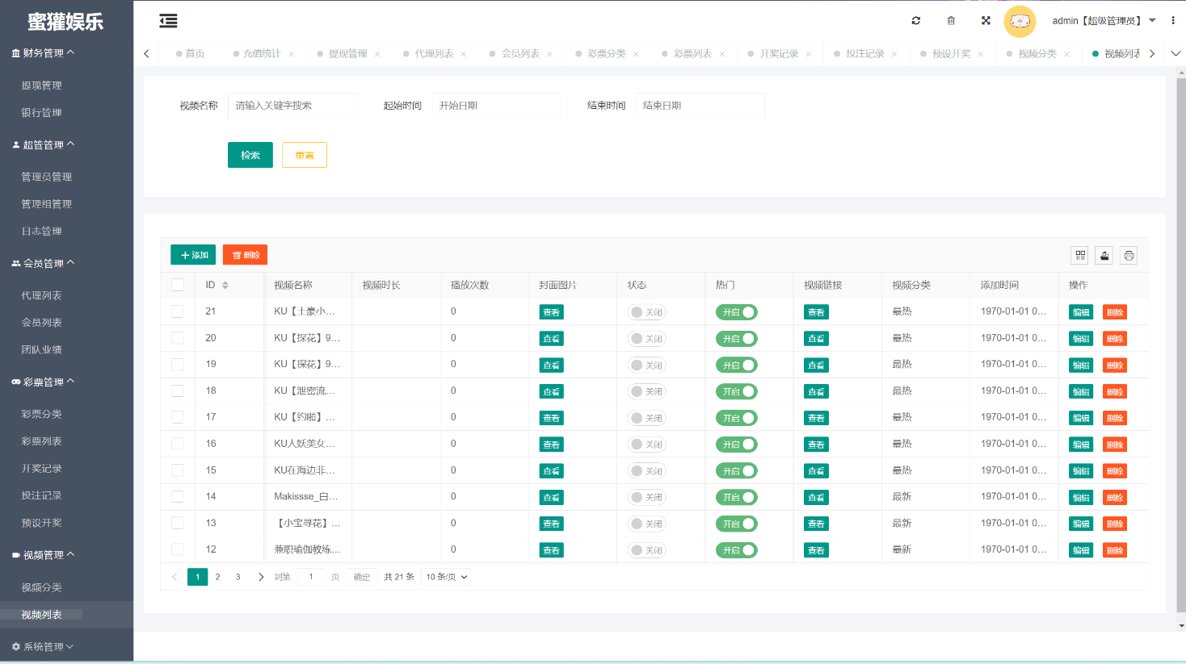Image resolution: width=1186 pixels, height=664 pixels.
Task: Click the green 检索 search button
Action: (250, 155)
